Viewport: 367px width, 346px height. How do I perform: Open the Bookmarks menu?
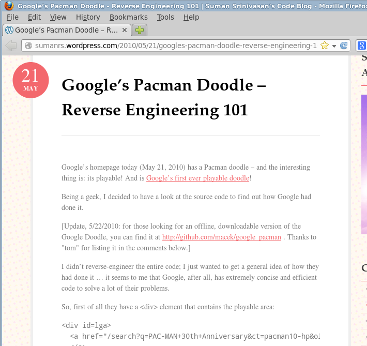129,17
